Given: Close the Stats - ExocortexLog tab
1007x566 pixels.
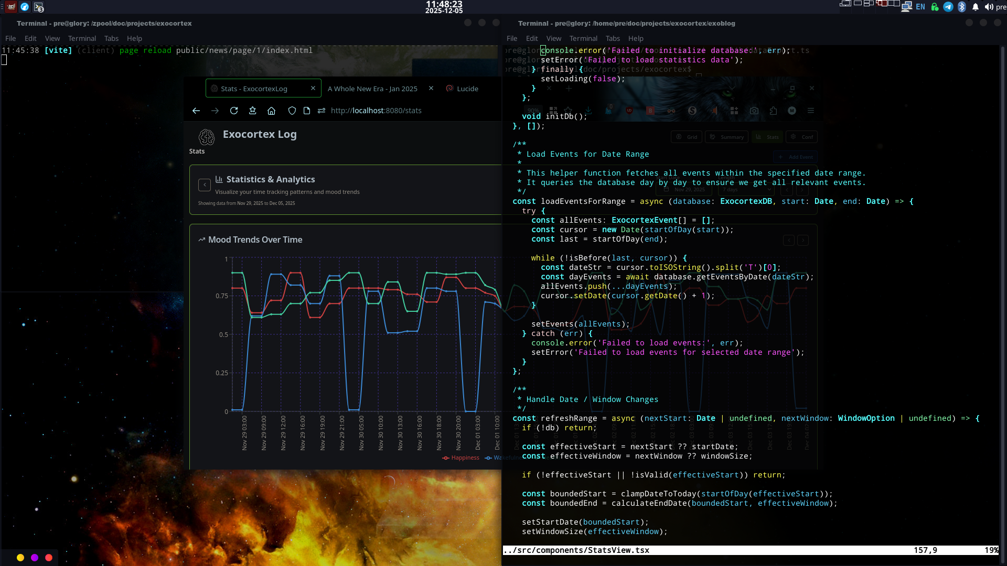Looking at the screenshot, I should pyautogui.click(x=313, y=88).
